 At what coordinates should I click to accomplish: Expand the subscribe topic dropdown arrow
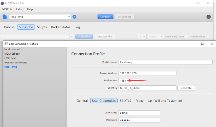pyautogui.click(x=72, y=37)
